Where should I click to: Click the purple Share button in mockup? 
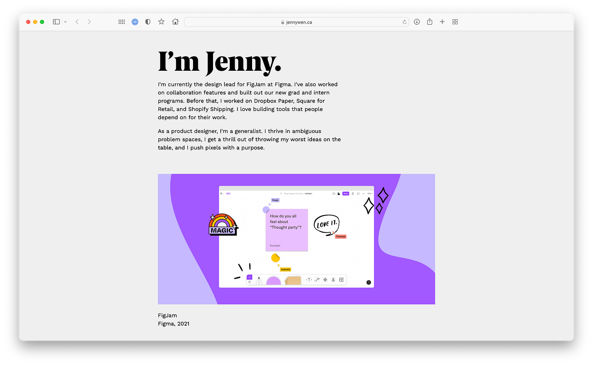(x=346, y=194)
